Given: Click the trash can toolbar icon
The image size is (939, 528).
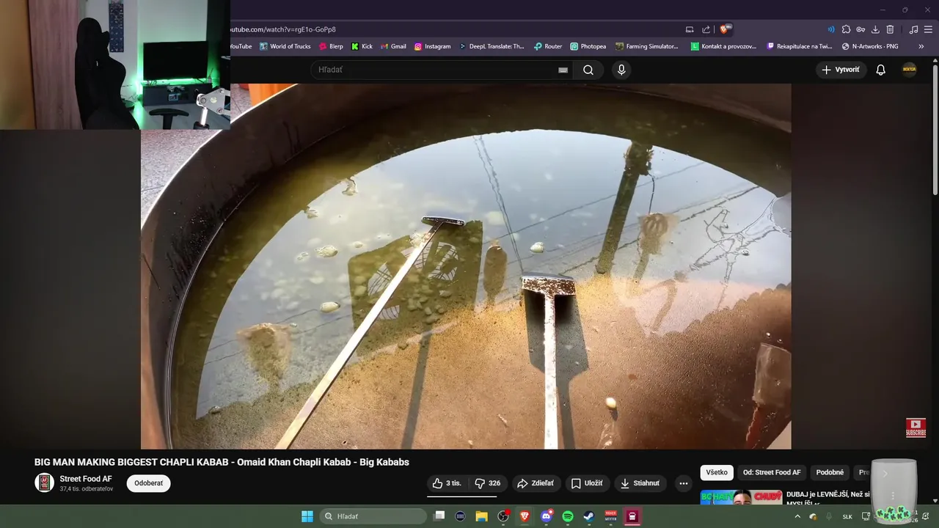Looking at the screenshot, I should (x=890, y=29).
